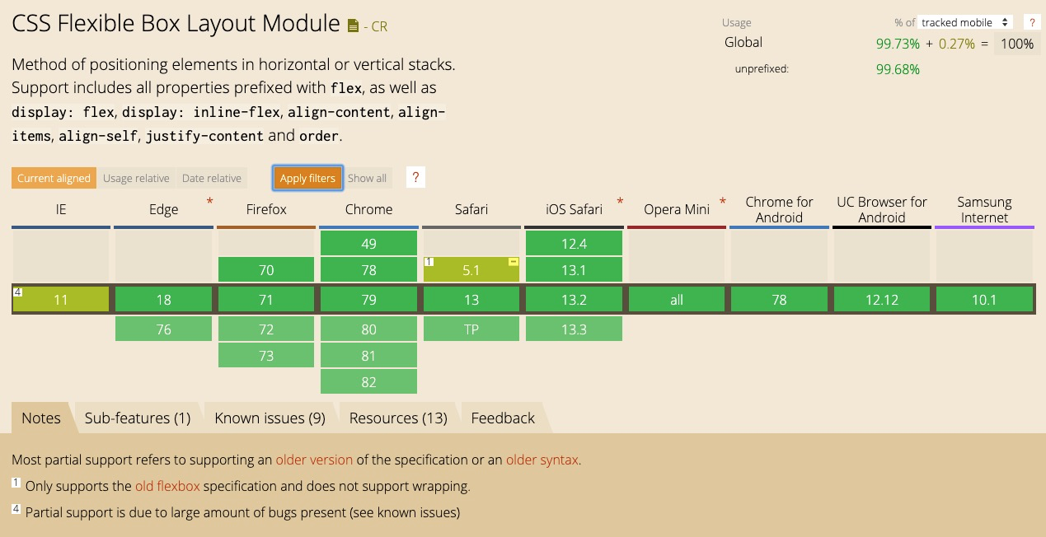
Task: Click the note 1 marker on Safari 5.1
Action: (x=429, y=262)
